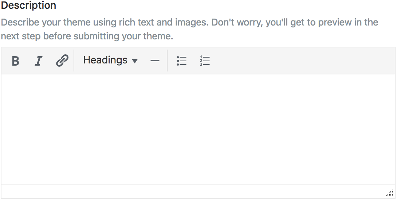Click the editor's bottom status bar
The width and height of the screenshot is (397, 202).
tap(193, 191)
